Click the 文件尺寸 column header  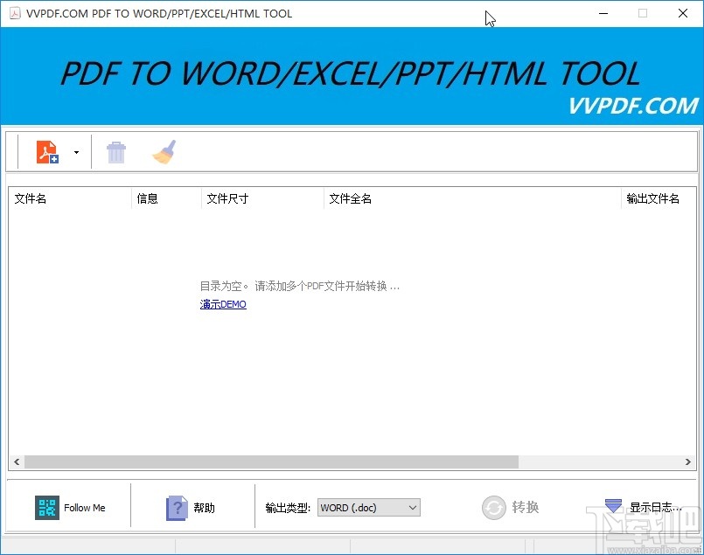227,198
